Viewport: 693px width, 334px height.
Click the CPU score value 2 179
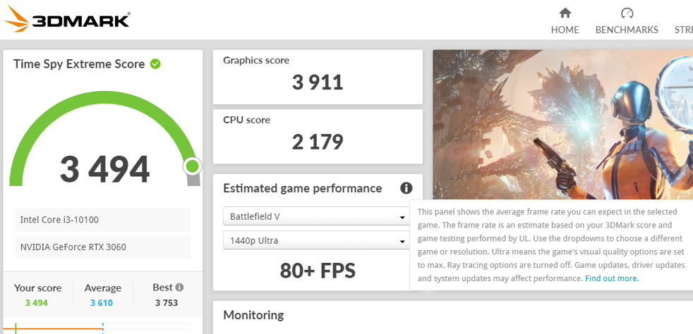318,142
